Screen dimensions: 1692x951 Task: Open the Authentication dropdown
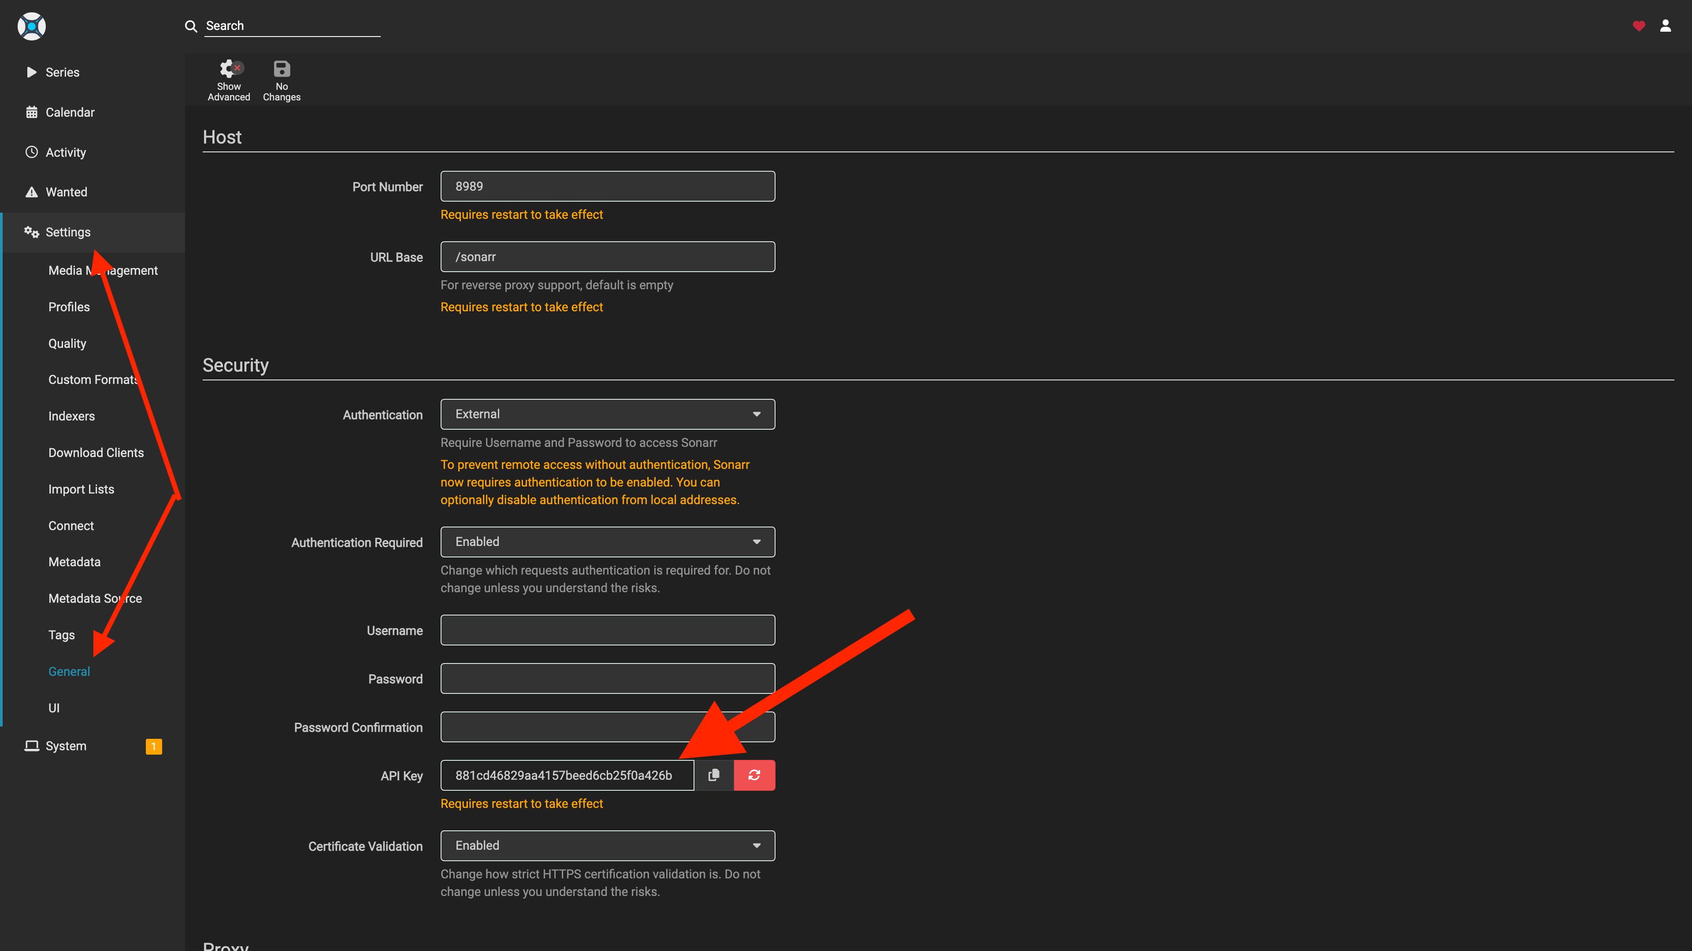(x=608, y=414)
